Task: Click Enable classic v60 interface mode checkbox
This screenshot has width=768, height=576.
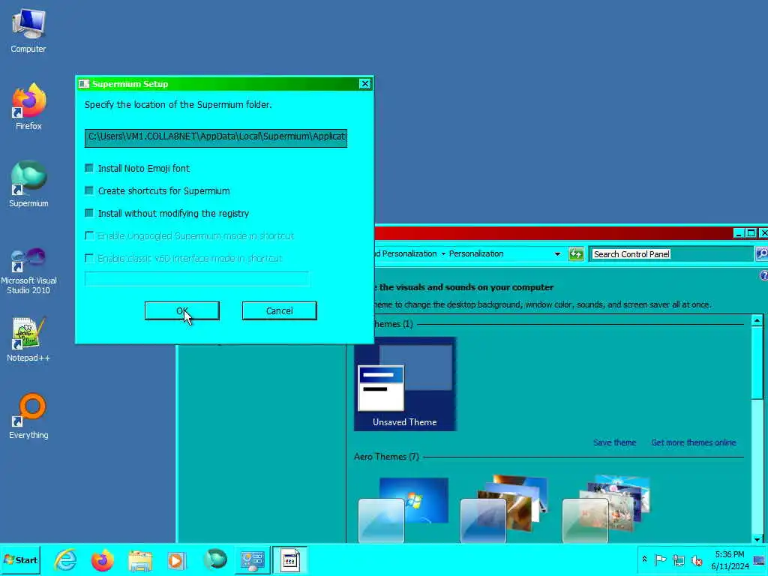Action: pyautogui.click(x=89, y=258)
